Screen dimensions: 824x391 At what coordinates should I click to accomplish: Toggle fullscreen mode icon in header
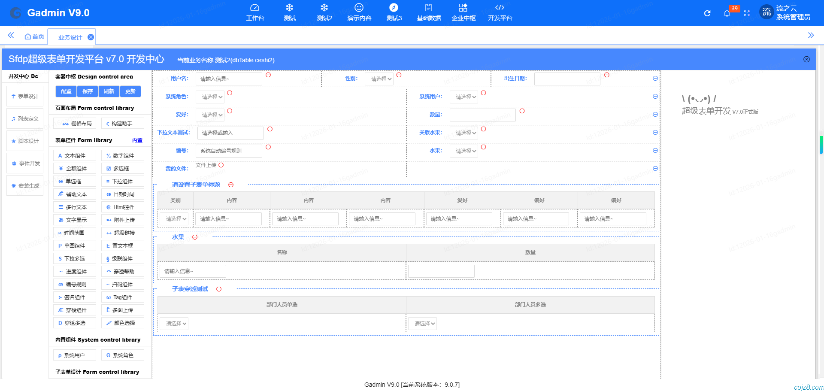pos(747,13)
